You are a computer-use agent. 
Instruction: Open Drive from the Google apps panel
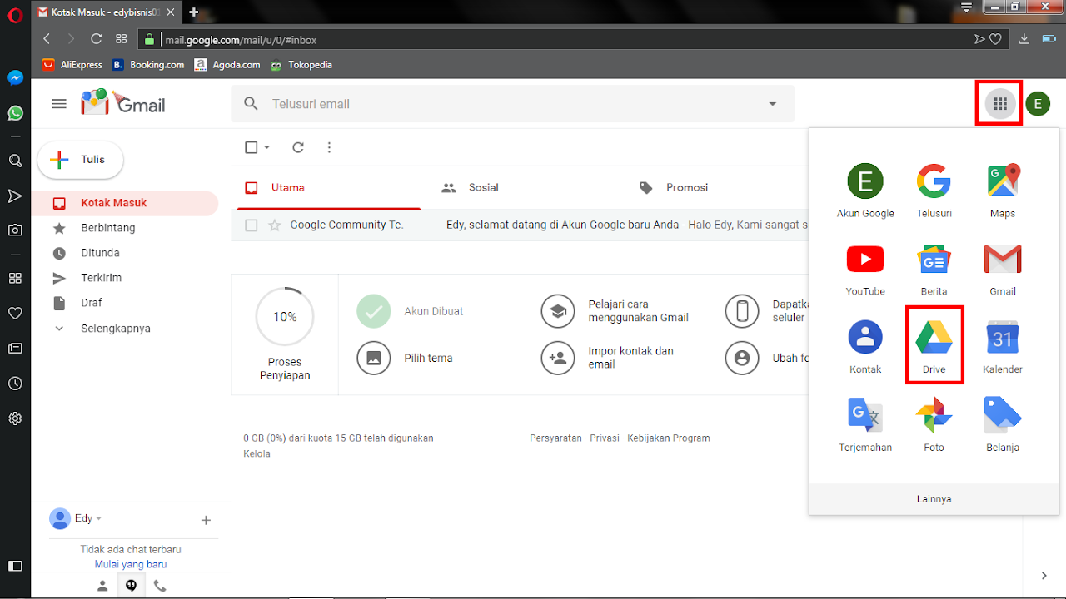[934, 345]
